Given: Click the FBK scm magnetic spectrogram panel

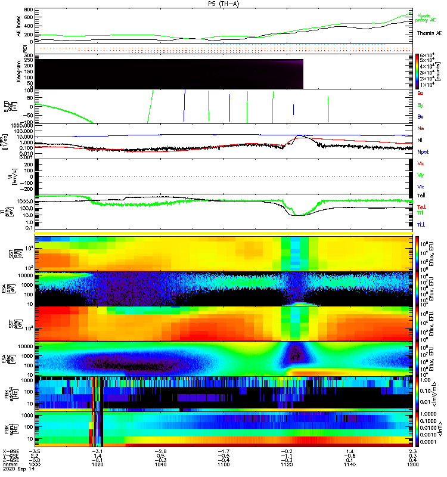Looking at the screenshot, I should (x=224, y=429).
